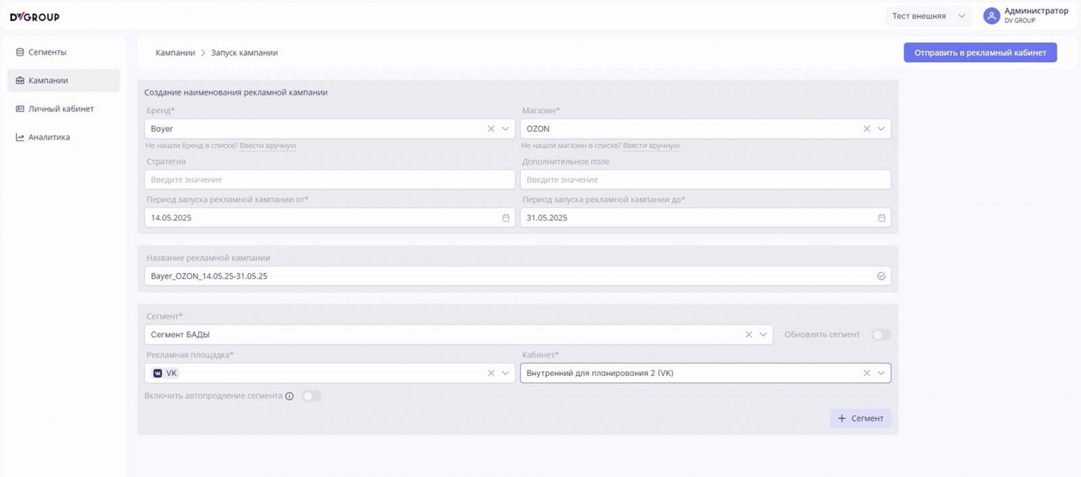Click the Личный кабинет sidebar icon
Image resolution: width=1081 pixels, height=477 pixels.
(x=20, y=109)
